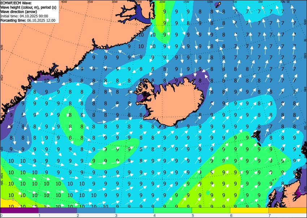Click the '45W' label on left edge
Image resolution: width=307 pixels, height=218 pixels.
click(2, 78)
